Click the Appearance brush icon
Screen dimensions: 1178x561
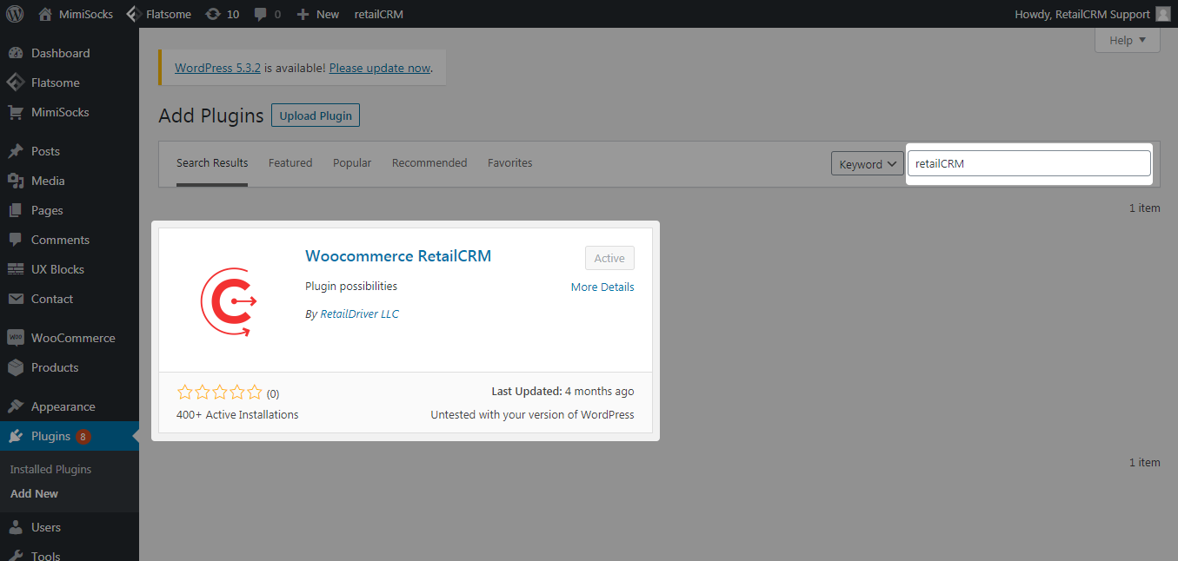(x=16, y=406)
